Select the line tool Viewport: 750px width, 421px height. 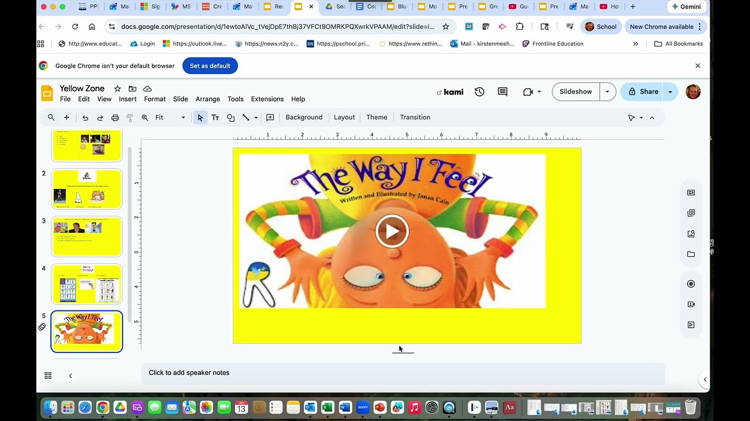point(246,118)
